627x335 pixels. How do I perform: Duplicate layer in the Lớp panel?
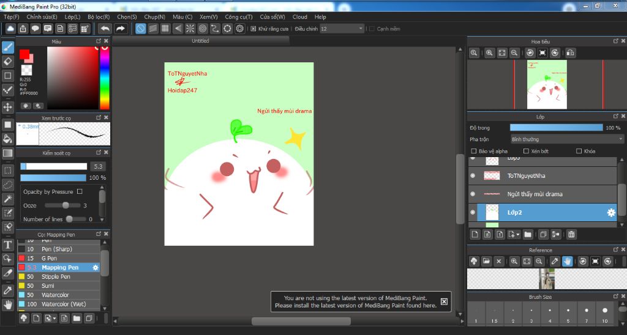pyautogui.click(x=543, y=234)
